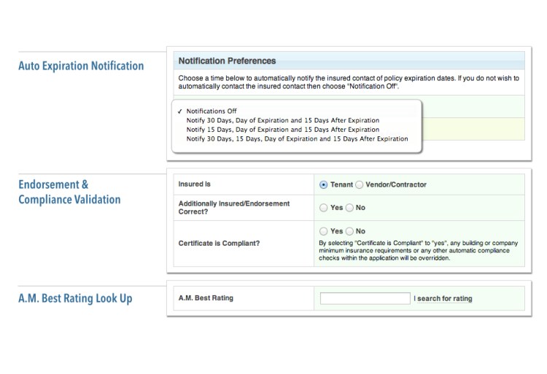Choose Notify 30 Days, Day of Expiration option
Screen dimensions: 547x374
[x=282, y=120]
